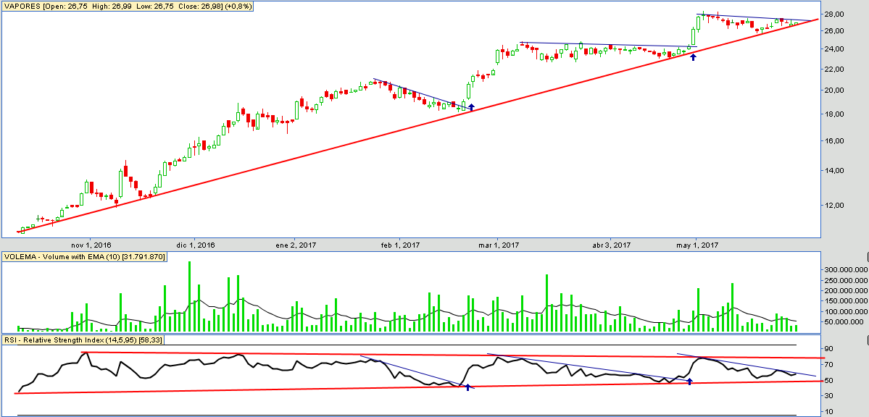Click the VAPORES open/high/low/close price chart title
This screenshot has height=417, width=869.
point(128,5)
